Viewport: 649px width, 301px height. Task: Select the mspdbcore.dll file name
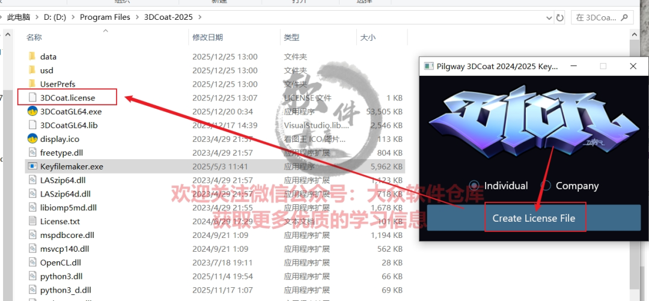(67, 235)
